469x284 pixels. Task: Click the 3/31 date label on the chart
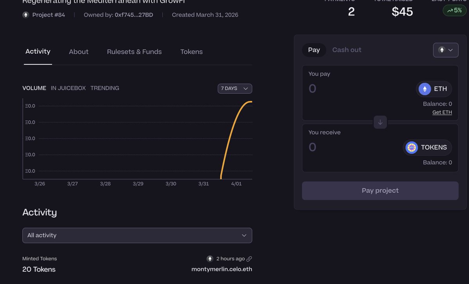(204, 184)
